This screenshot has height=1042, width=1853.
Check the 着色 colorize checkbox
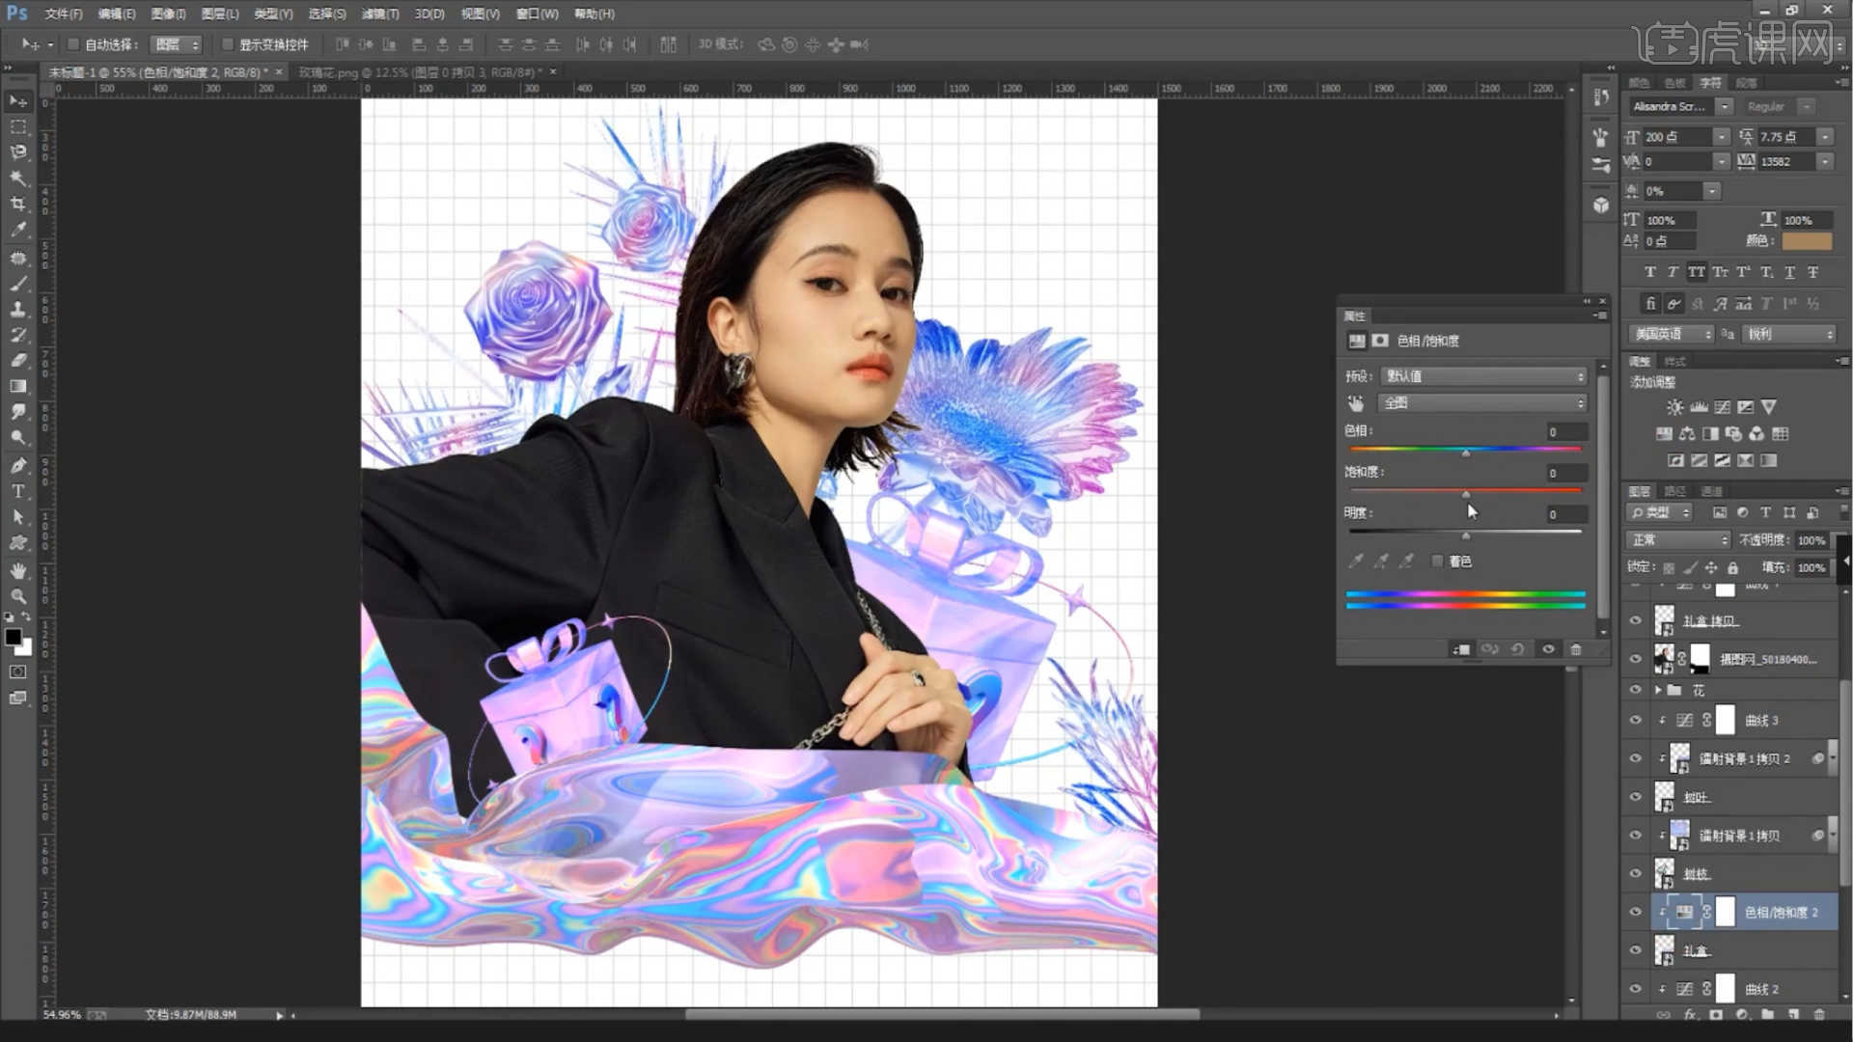(1437, 561)
